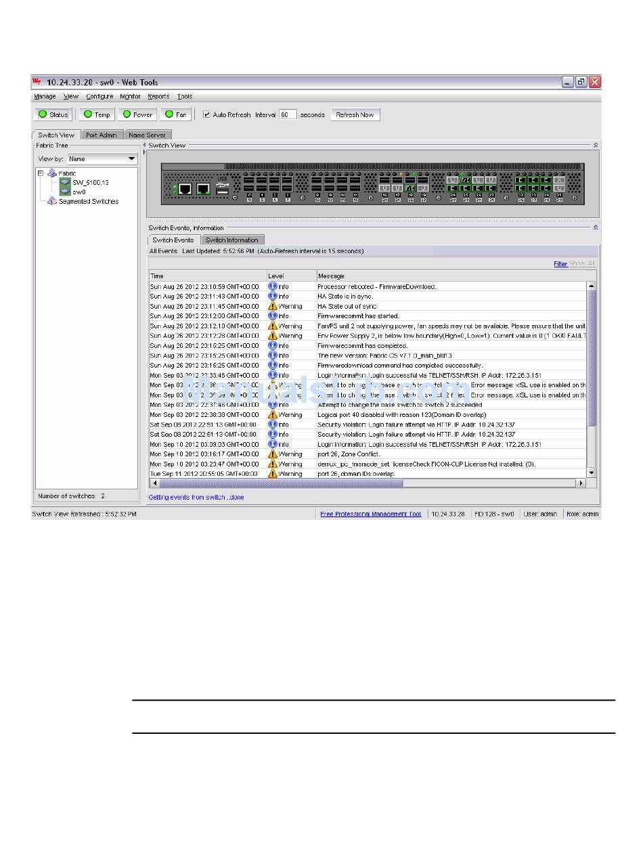
Task: Click the Warning icon for 'port 26, Zone Conflict.'
Action: (273, 454)
